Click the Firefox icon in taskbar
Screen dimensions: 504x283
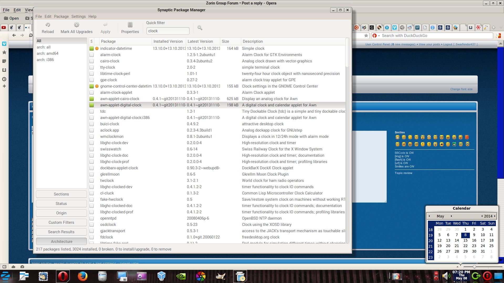coord(82,276)
